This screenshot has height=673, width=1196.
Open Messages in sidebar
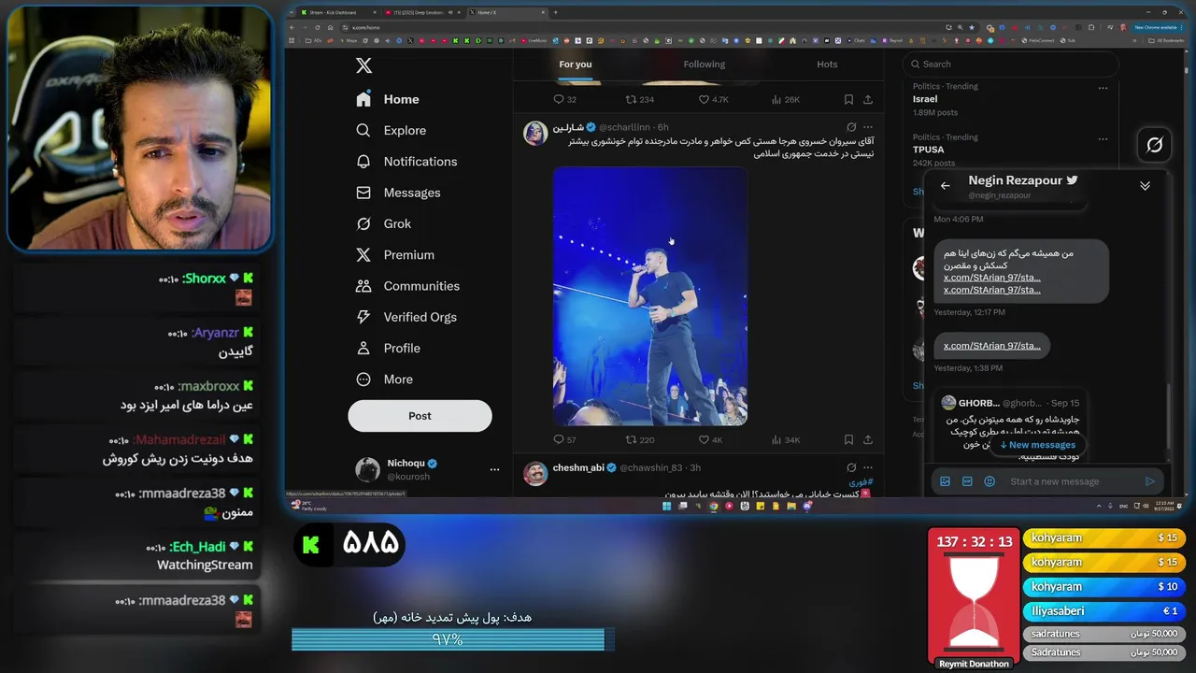pos(399,193)
